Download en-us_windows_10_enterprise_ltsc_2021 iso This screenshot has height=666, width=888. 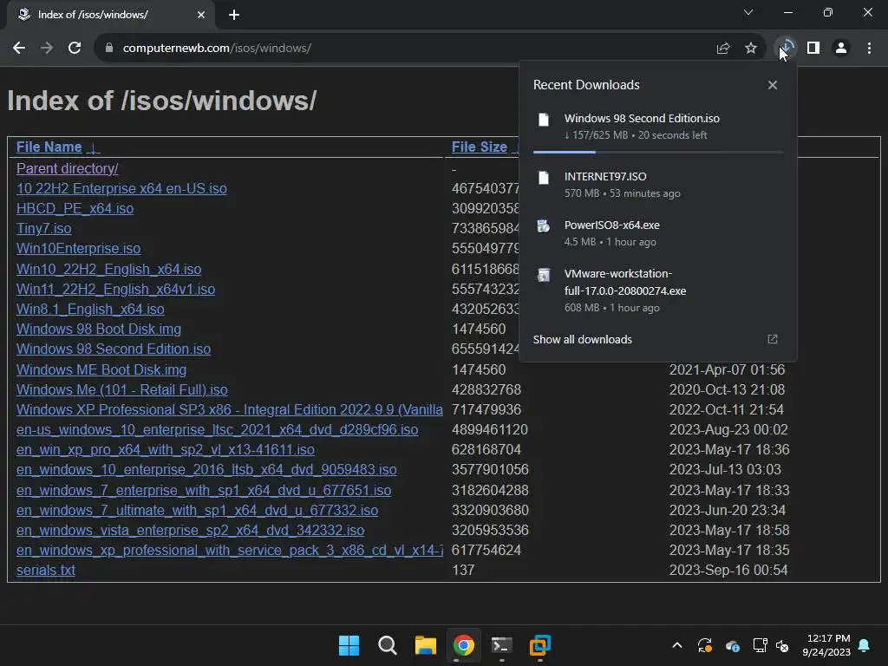point(218,430)
